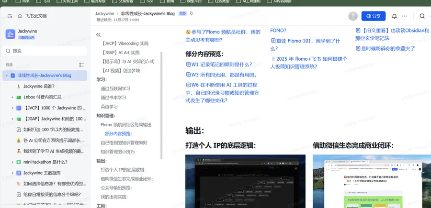
Task: Open 重读 Flomo 101 document link
Action: [x=306, y=45]
